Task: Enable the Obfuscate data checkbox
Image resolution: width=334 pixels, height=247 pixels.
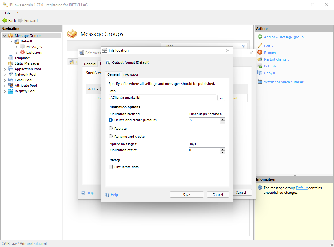Action: click(111, 167)
